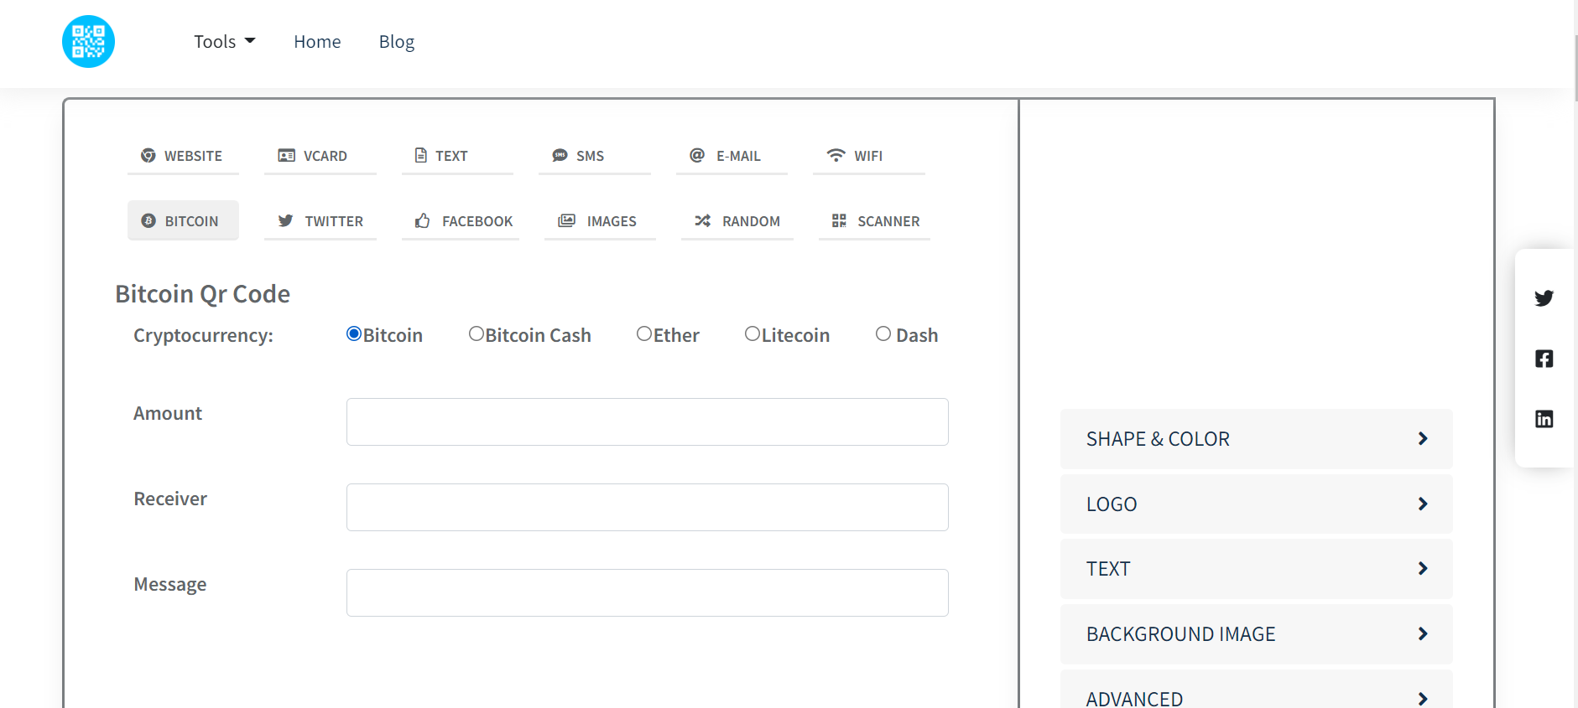Share via the LinkedIn sidebar icon
Image resolution: width=1578 pixels, height=708 pixels.
click(x=1544, y=419)
